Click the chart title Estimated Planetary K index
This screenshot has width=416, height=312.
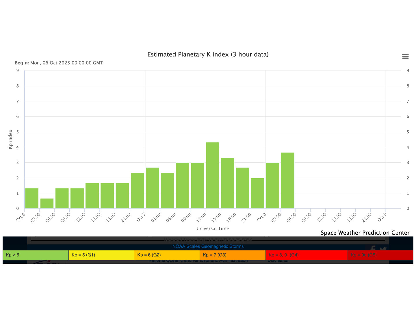pos(208,55)
